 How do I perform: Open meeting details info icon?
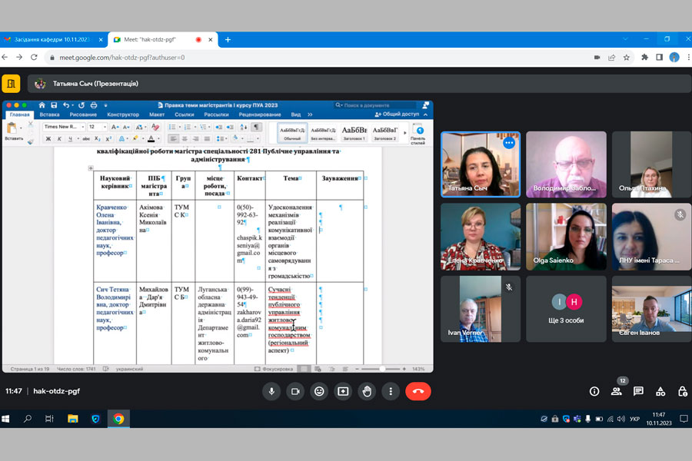(x=594, y=391)
